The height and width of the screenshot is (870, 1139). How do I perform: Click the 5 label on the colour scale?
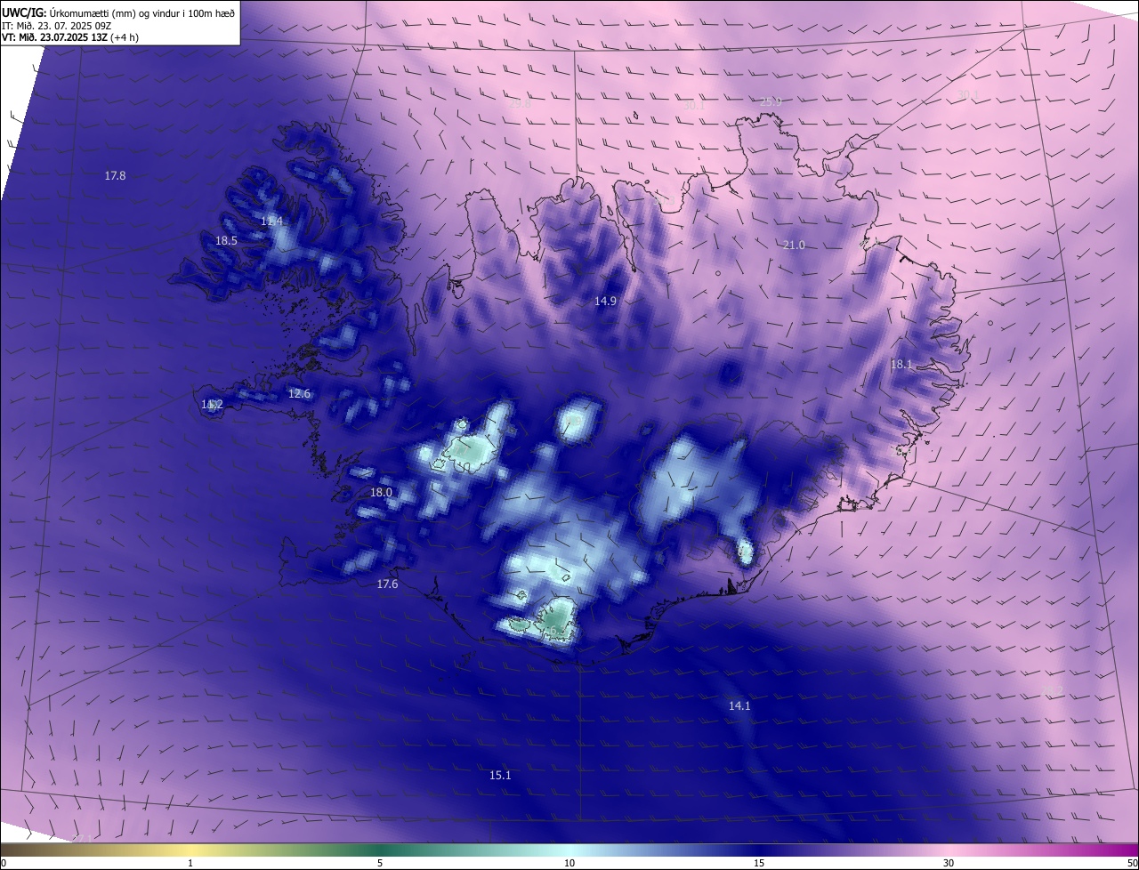click(380, 863)
